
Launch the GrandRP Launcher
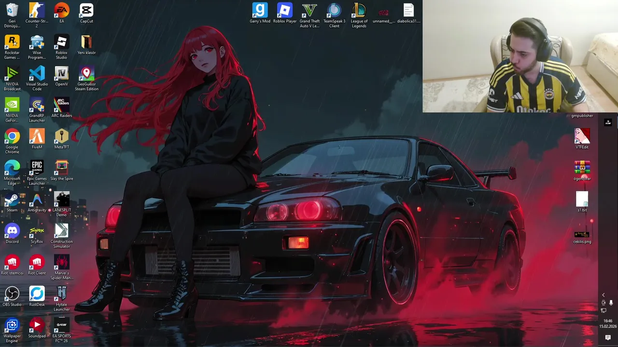coord(37,110)
